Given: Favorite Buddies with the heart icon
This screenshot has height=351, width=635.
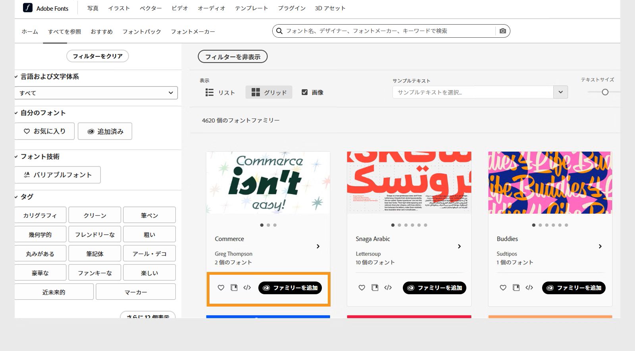Looking at the screenshot, I should pos(503,288).
